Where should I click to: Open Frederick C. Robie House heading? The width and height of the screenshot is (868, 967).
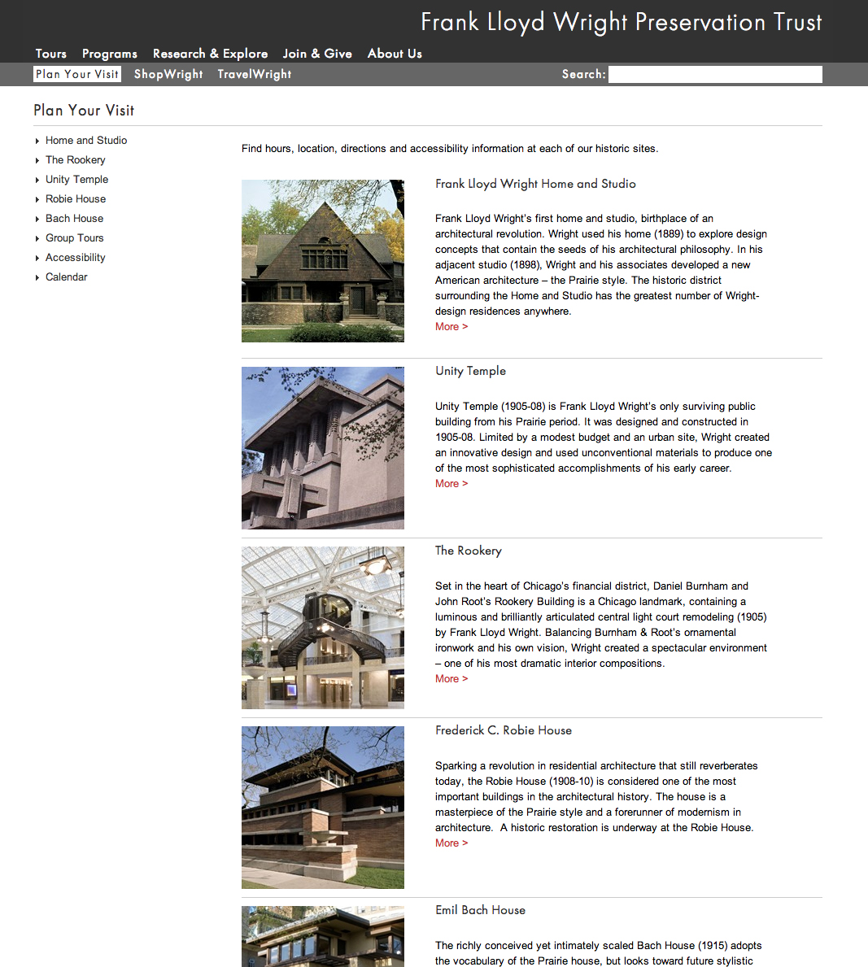(x=504, y=730)
